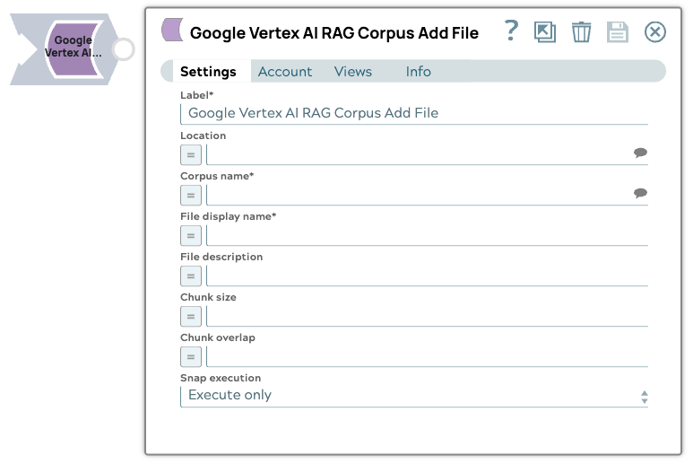Image resolution: width=693 pixels, height=464 pixels.
Task: Toggle expression for Corpus name field
Action: 191,195
